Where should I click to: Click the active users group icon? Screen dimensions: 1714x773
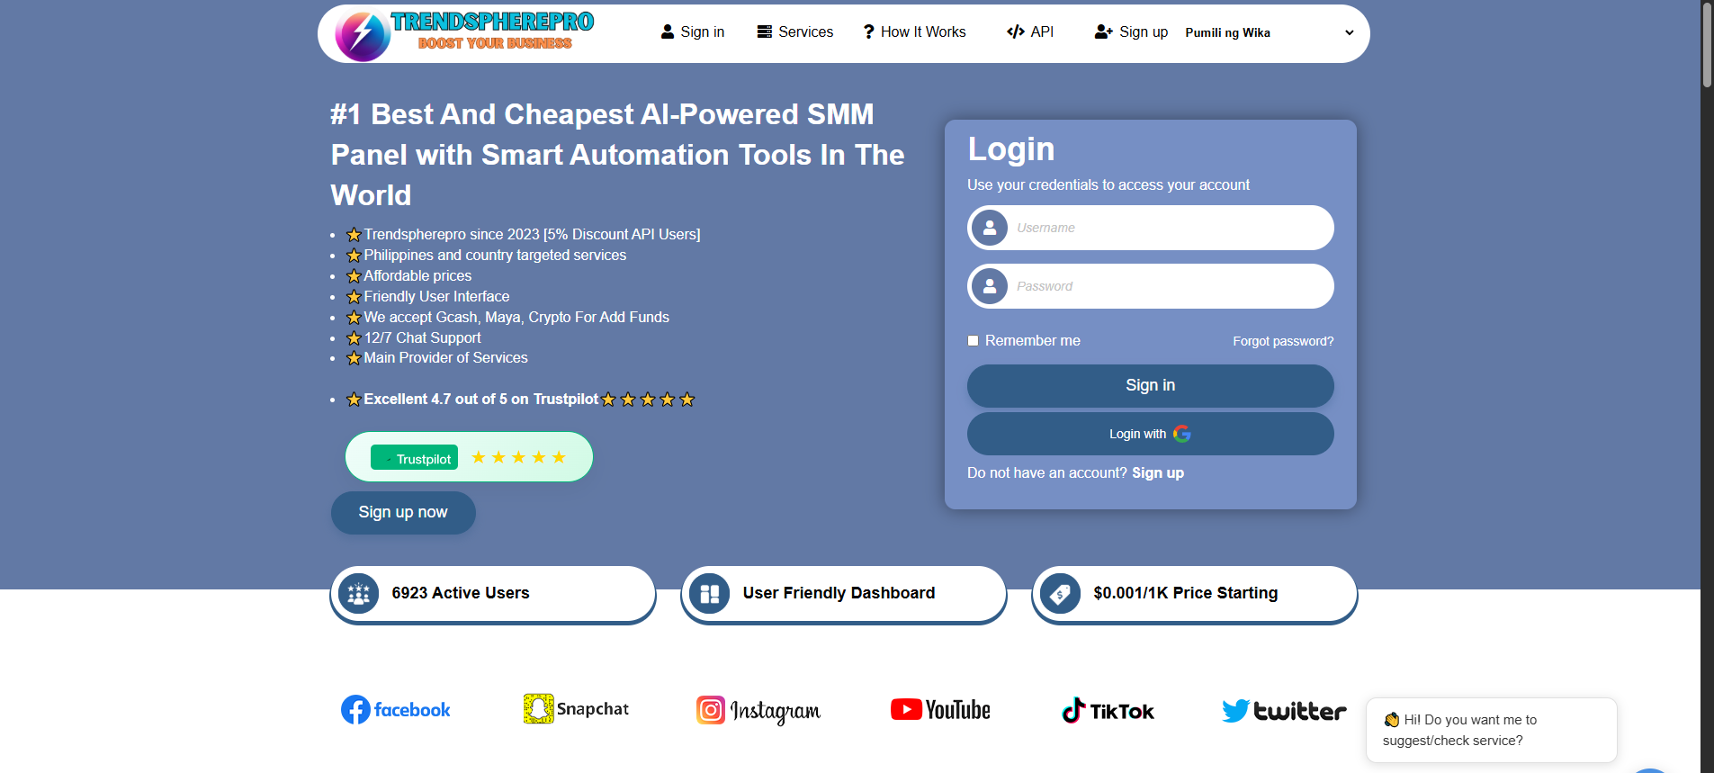[x=359, y=594]
